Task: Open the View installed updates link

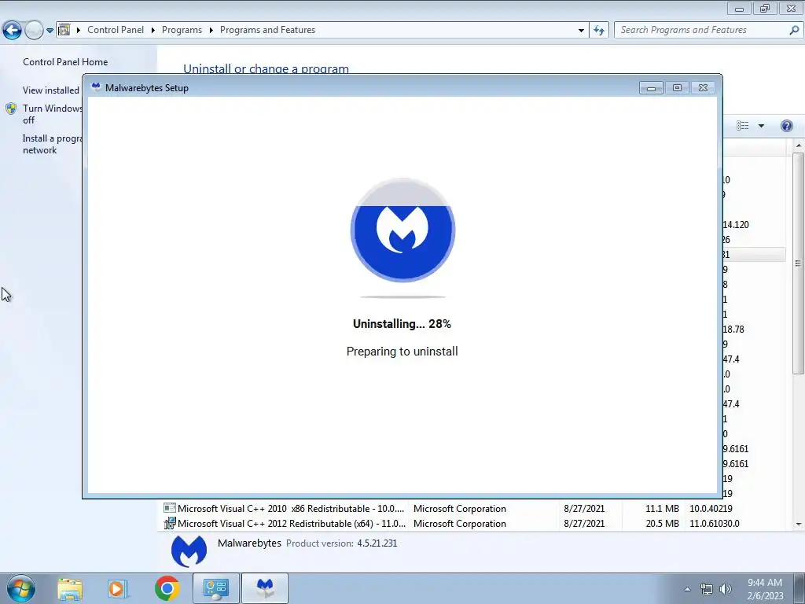Action: pyautogui.click(x=51, y=90)
